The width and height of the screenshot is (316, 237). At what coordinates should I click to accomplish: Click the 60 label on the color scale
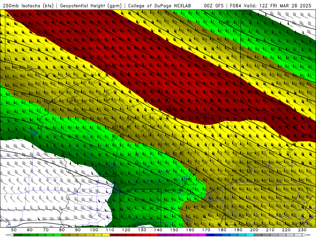pyautogui.click(x=30, y=230)
